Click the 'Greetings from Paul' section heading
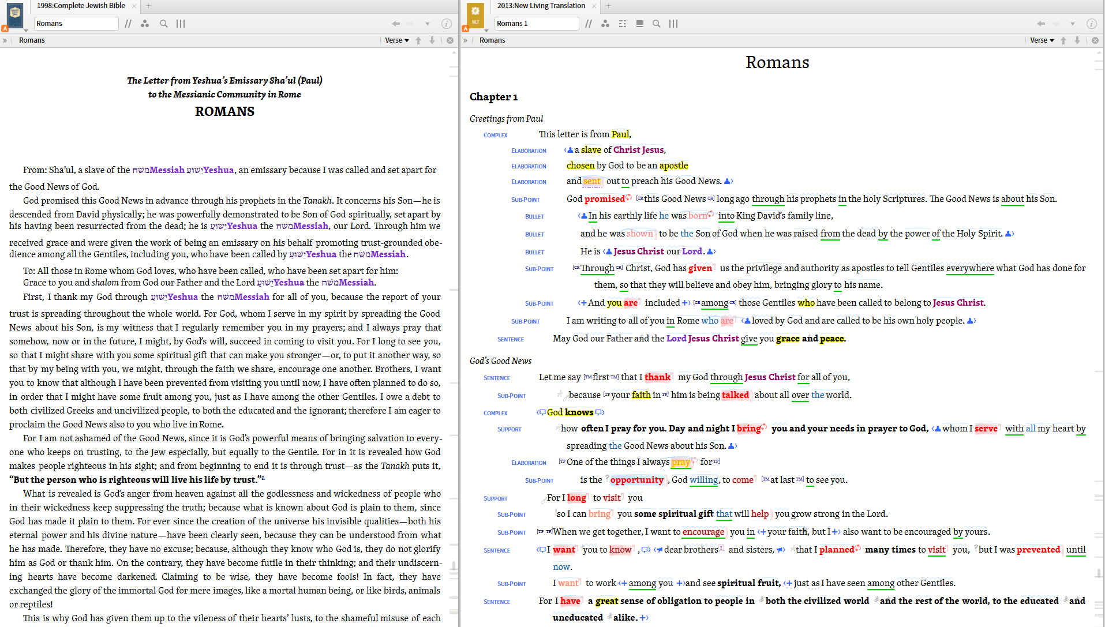This screenshot has height=627, width=1105. pos(507,119)
